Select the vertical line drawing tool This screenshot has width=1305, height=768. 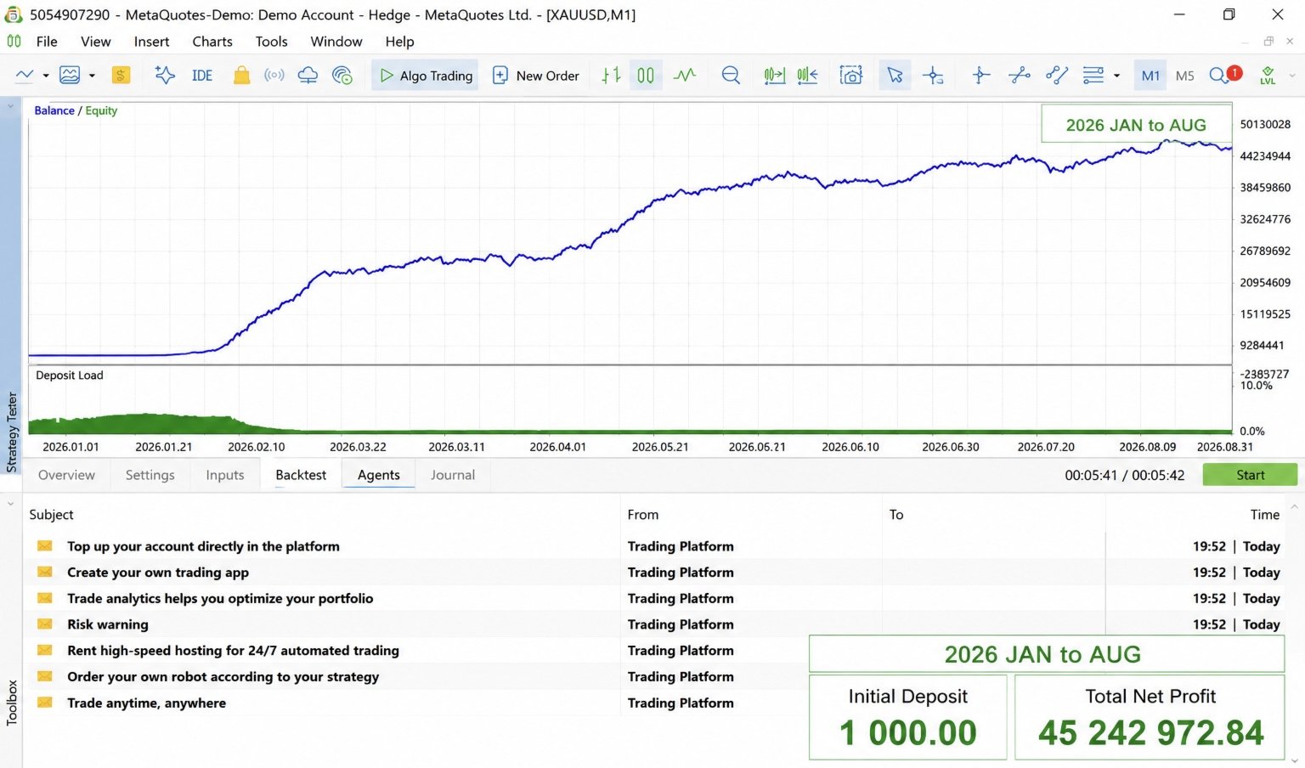[981, 76]
